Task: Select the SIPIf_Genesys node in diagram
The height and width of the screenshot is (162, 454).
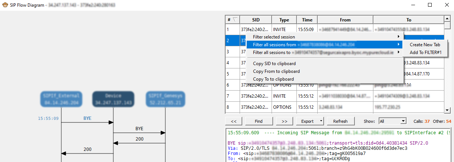Action: (x=166, y=99)
